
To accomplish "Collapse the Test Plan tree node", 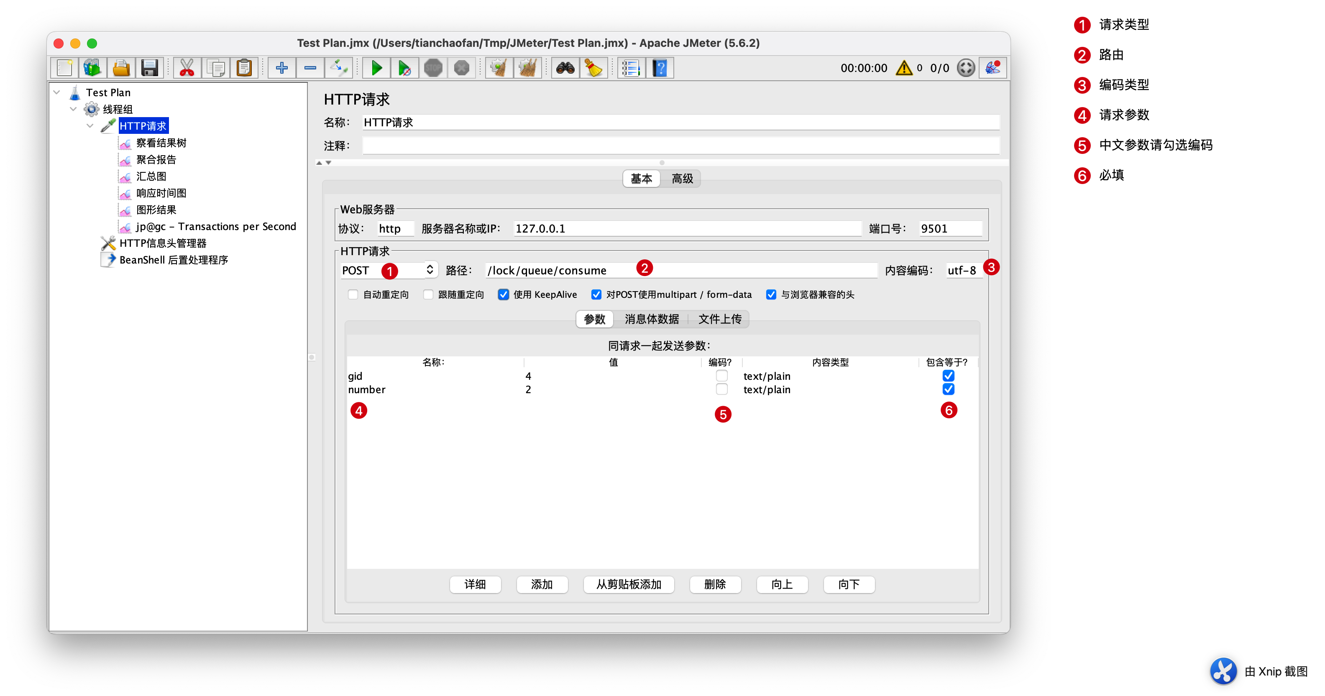I will pyautogui.click(x=57, y=92).
